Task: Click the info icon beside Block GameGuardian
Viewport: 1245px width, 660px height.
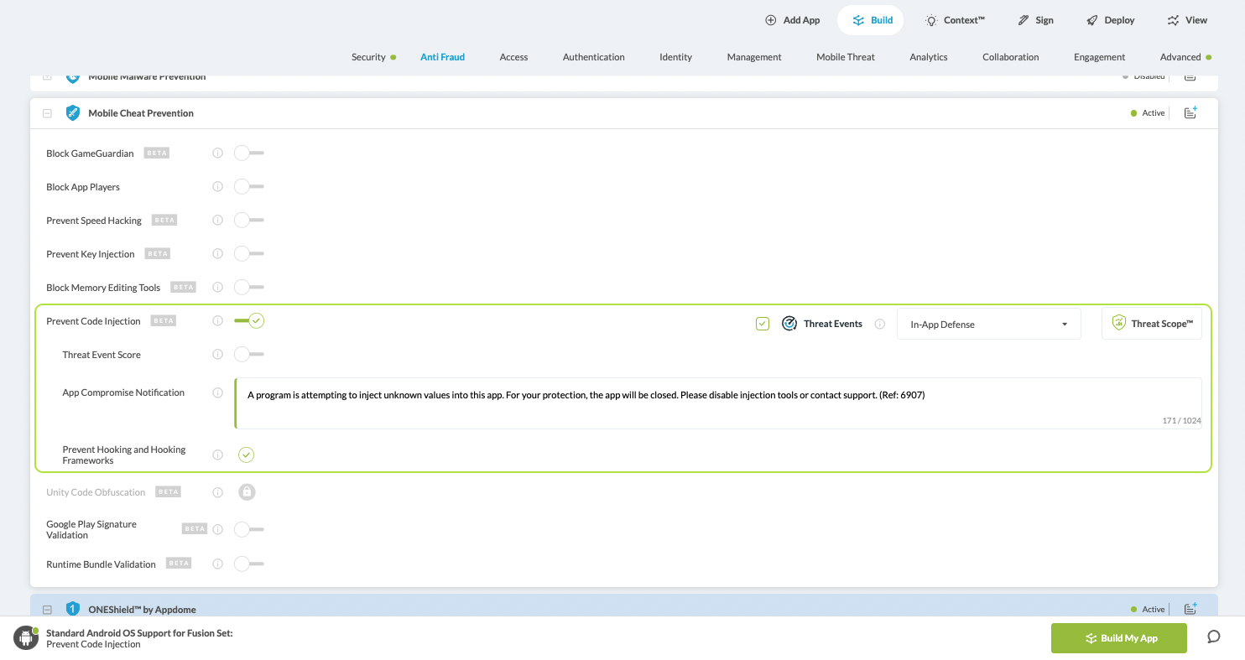Action: click(x=217, y=153)
